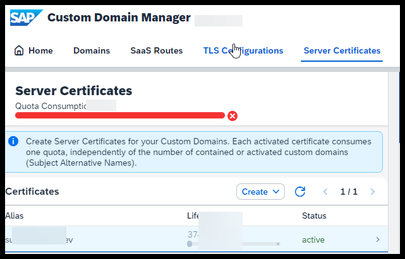Click the Home house icon
Image resolution: width=405 pixels, height=259 pixels.
19,50
